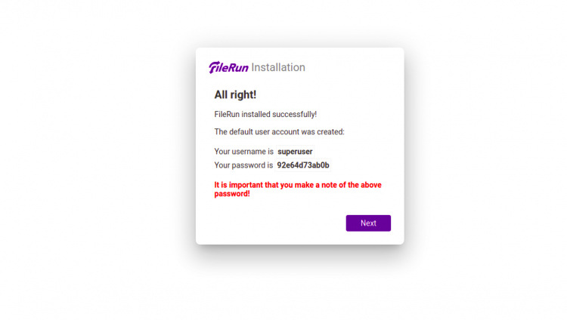Click the word successfully! in the install message
Image resolution: width=567 pixels, height=320 pixels.
[x=294, y=115]
